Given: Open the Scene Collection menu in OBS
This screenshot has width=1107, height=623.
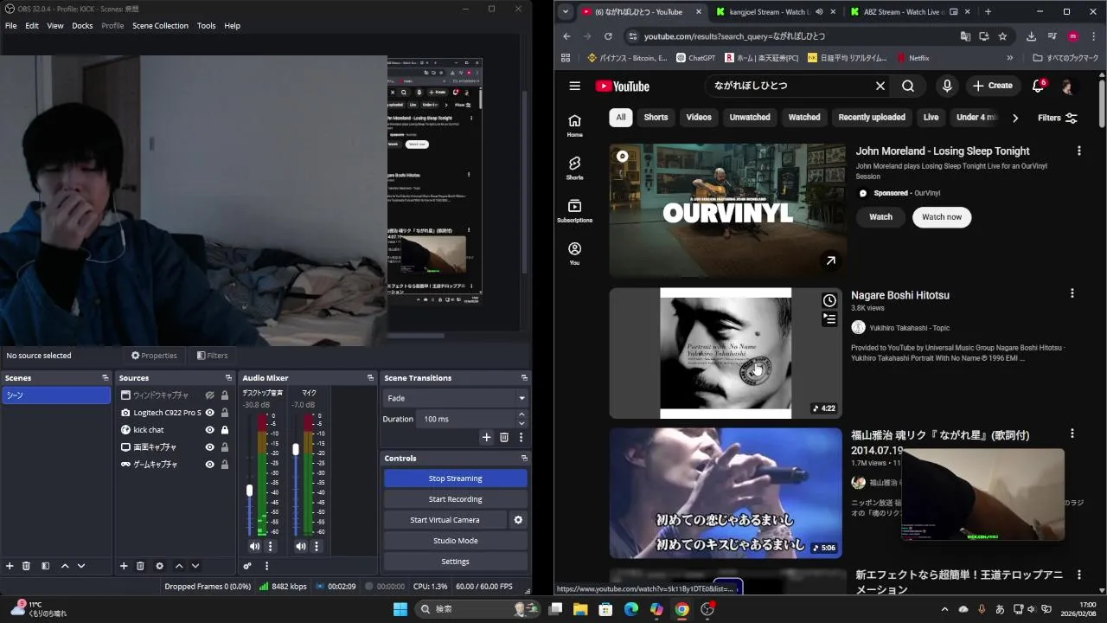Looking at the screenshot, I should [x=160, y=26].
